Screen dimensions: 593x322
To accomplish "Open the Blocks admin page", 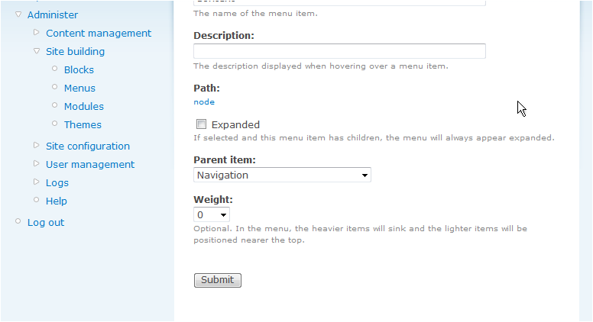I will (x=79, y=69).
